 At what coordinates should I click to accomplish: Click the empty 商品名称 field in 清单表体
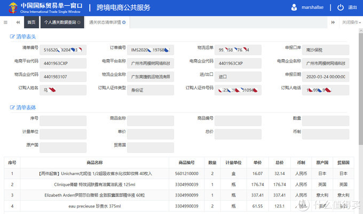click(151, 121)
